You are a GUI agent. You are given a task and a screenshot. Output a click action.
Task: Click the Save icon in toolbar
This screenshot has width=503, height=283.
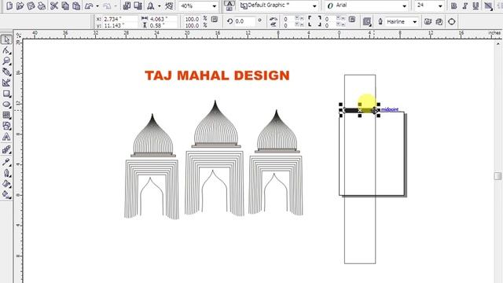(x=31, y=6)
